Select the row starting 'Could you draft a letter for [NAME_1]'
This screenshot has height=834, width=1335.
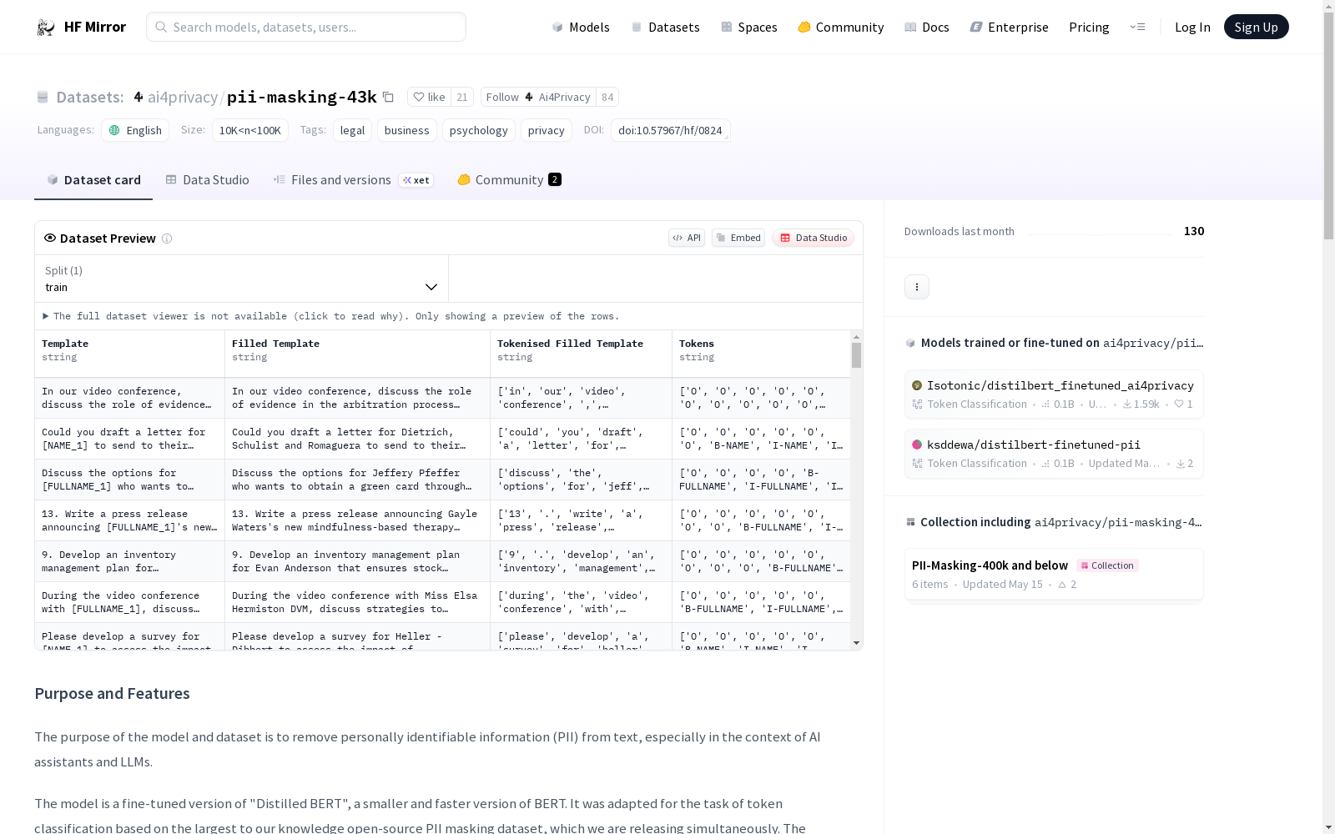[x=442, y=439]
